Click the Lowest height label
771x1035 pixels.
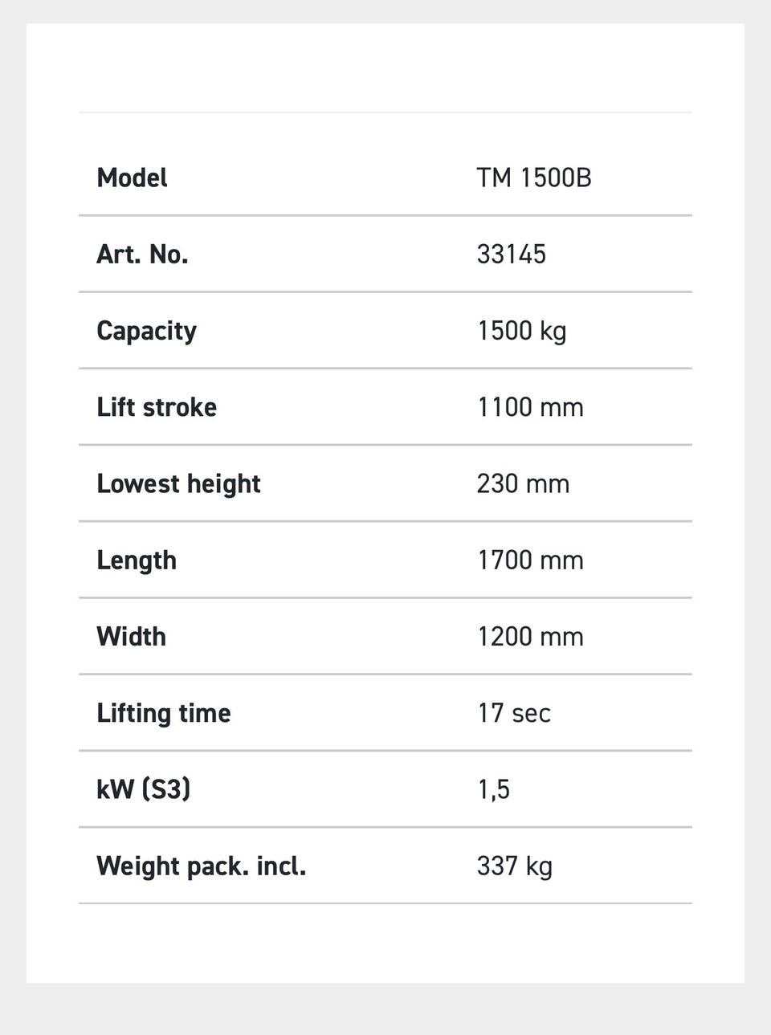click(178, 484)
